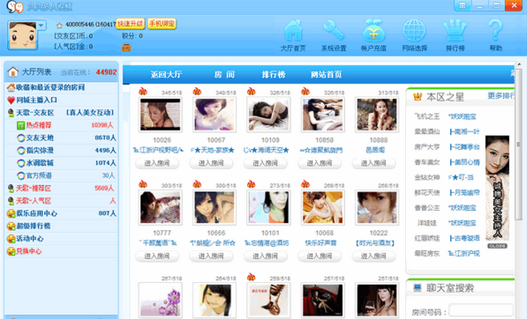Click the user avatar picture
527x319 pixels.
pyautogui.click(x=22, y=35)
